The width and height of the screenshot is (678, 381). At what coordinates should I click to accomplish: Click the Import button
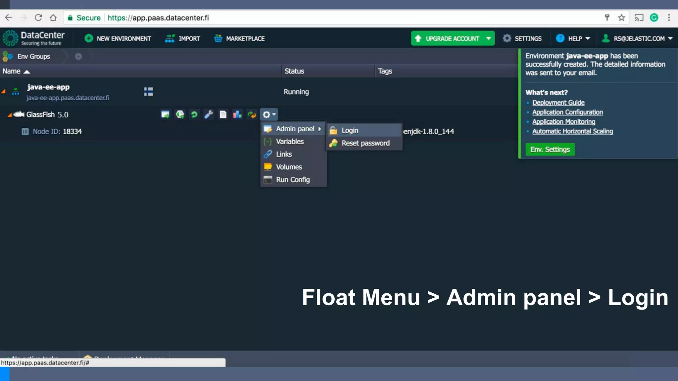coord(182,38)
